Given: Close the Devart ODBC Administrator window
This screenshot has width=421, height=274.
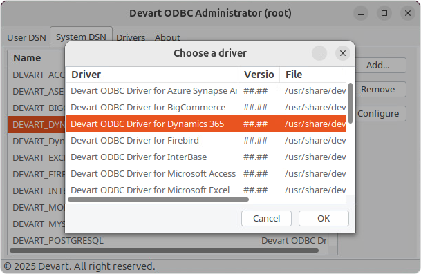Looking at the screenshot, I should point(408,13).
